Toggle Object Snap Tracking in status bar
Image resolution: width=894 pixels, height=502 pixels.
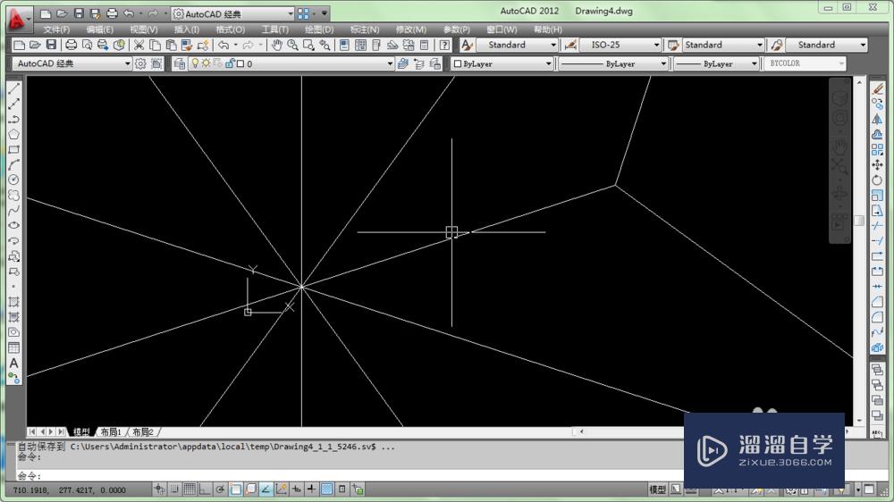pos(266,489)
